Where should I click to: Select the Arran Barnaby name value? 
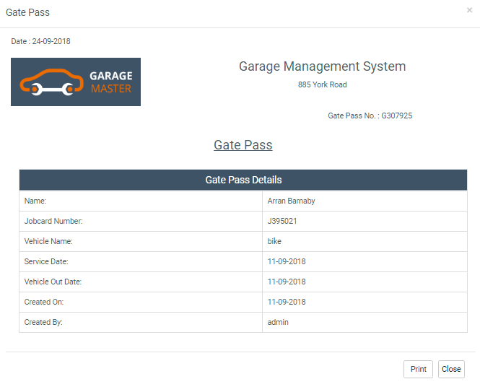[x=291, y=201]
